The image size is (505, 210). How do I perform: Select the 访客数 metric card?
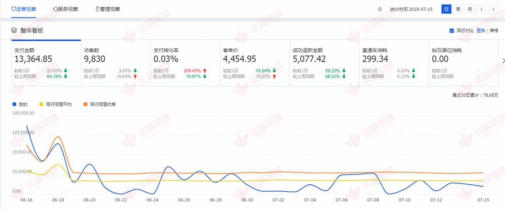pos(115,63)
